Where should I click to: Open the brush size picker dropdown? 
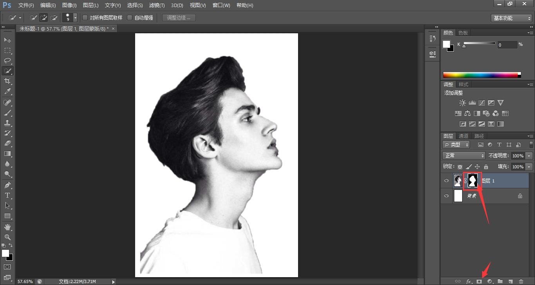pyautogui.click(x=75, y=18)
